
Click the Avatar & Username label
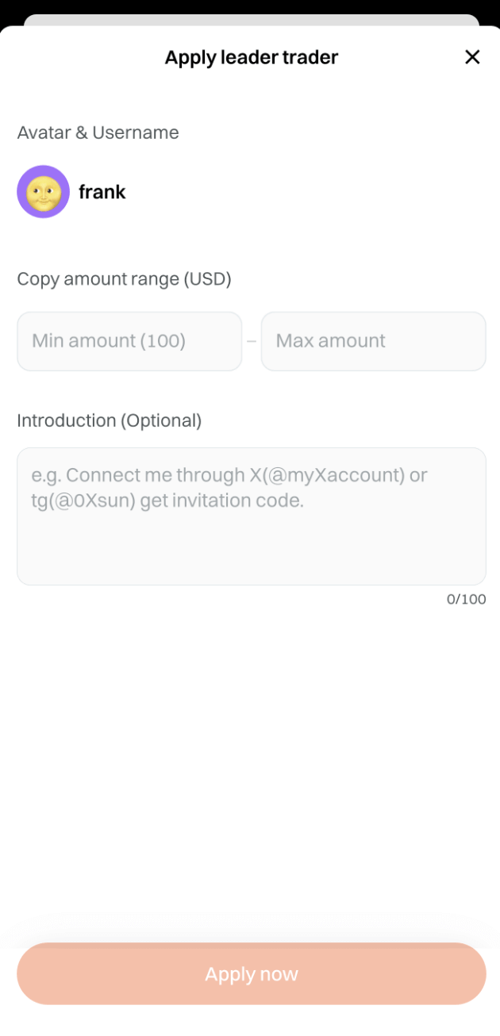point(98,132)
